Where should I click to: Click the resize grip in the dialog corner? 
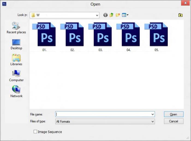click(x=188, y=138)
